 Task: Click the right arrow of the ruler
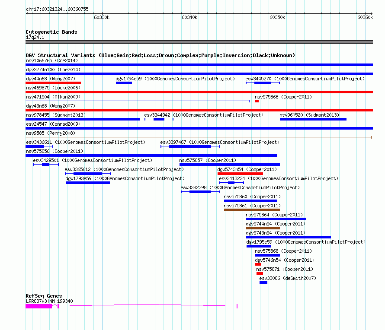(372, 13)
